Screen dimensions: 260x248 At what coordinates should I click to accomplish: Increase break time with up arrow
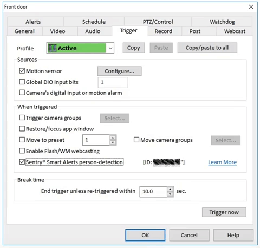point(170,189)
